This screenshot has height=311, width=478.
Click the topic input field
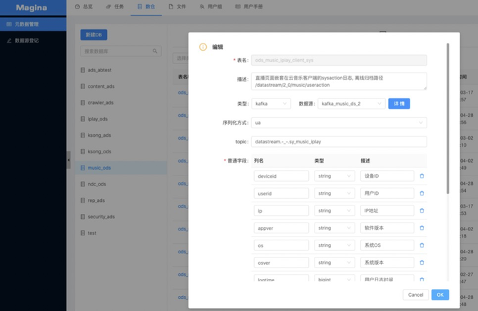coord(339,142)
